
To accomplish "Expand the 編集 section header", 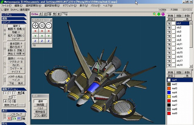I will (x=14, y=19).
